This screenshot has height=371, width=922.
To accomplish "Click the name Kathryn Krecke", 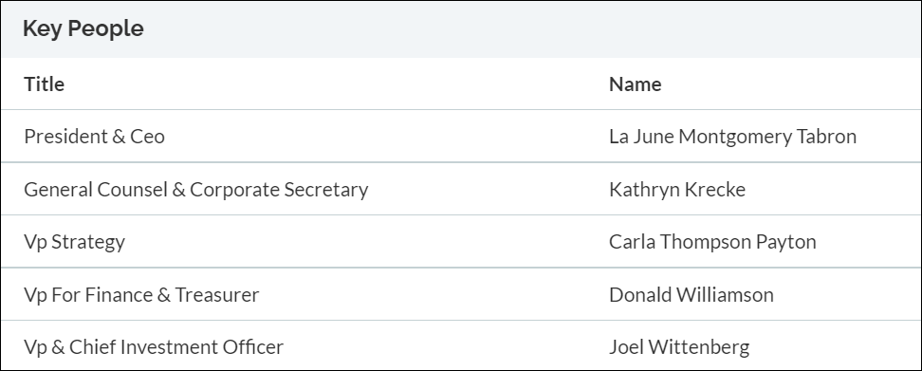I will click(677, 190).
